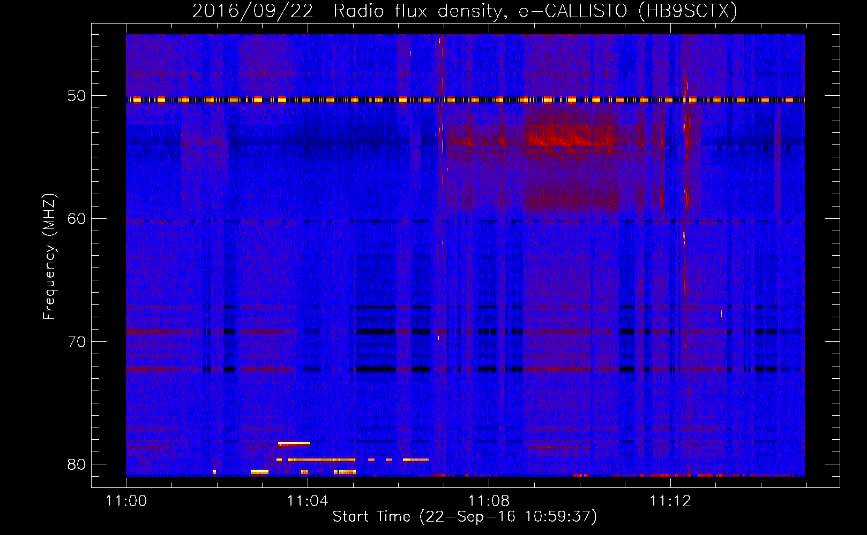Click the "Start Time (22-Sep-16 10:59:37)" label
867x535 pixels.
(465, 517)
